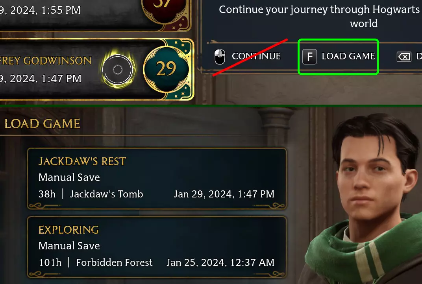Click the crossed-out Continue label
Viewport: 422px width, 284px height.
click(256, 56)
